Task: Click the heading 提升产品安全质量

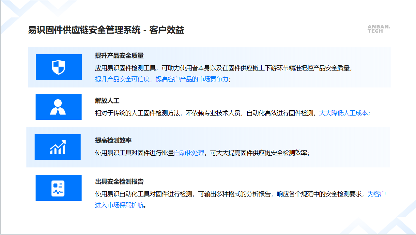Action: click(119, 56)
